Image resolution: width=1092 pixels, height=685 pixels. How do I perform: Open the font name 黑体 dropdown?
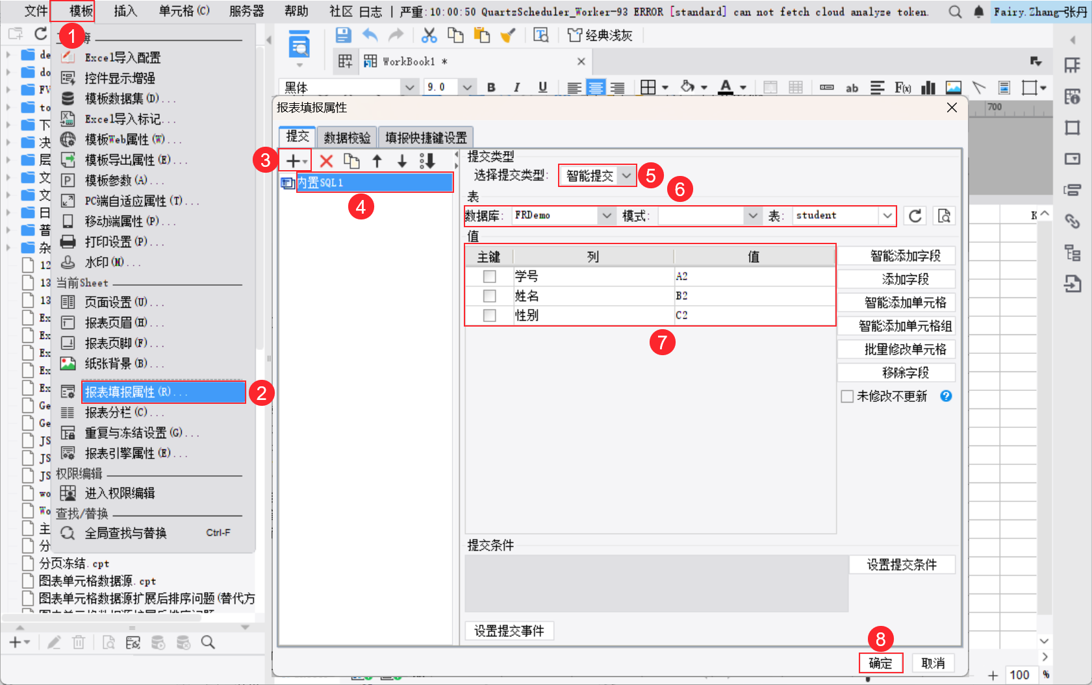point(409,87)
